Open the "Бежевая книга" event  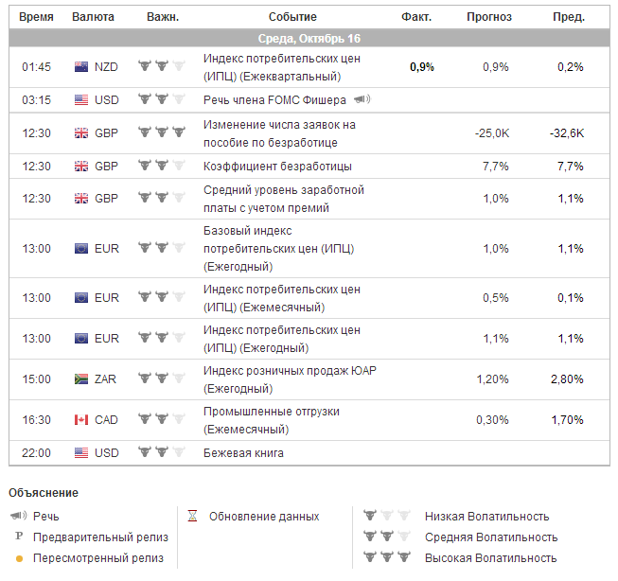[x=243, y=453]
